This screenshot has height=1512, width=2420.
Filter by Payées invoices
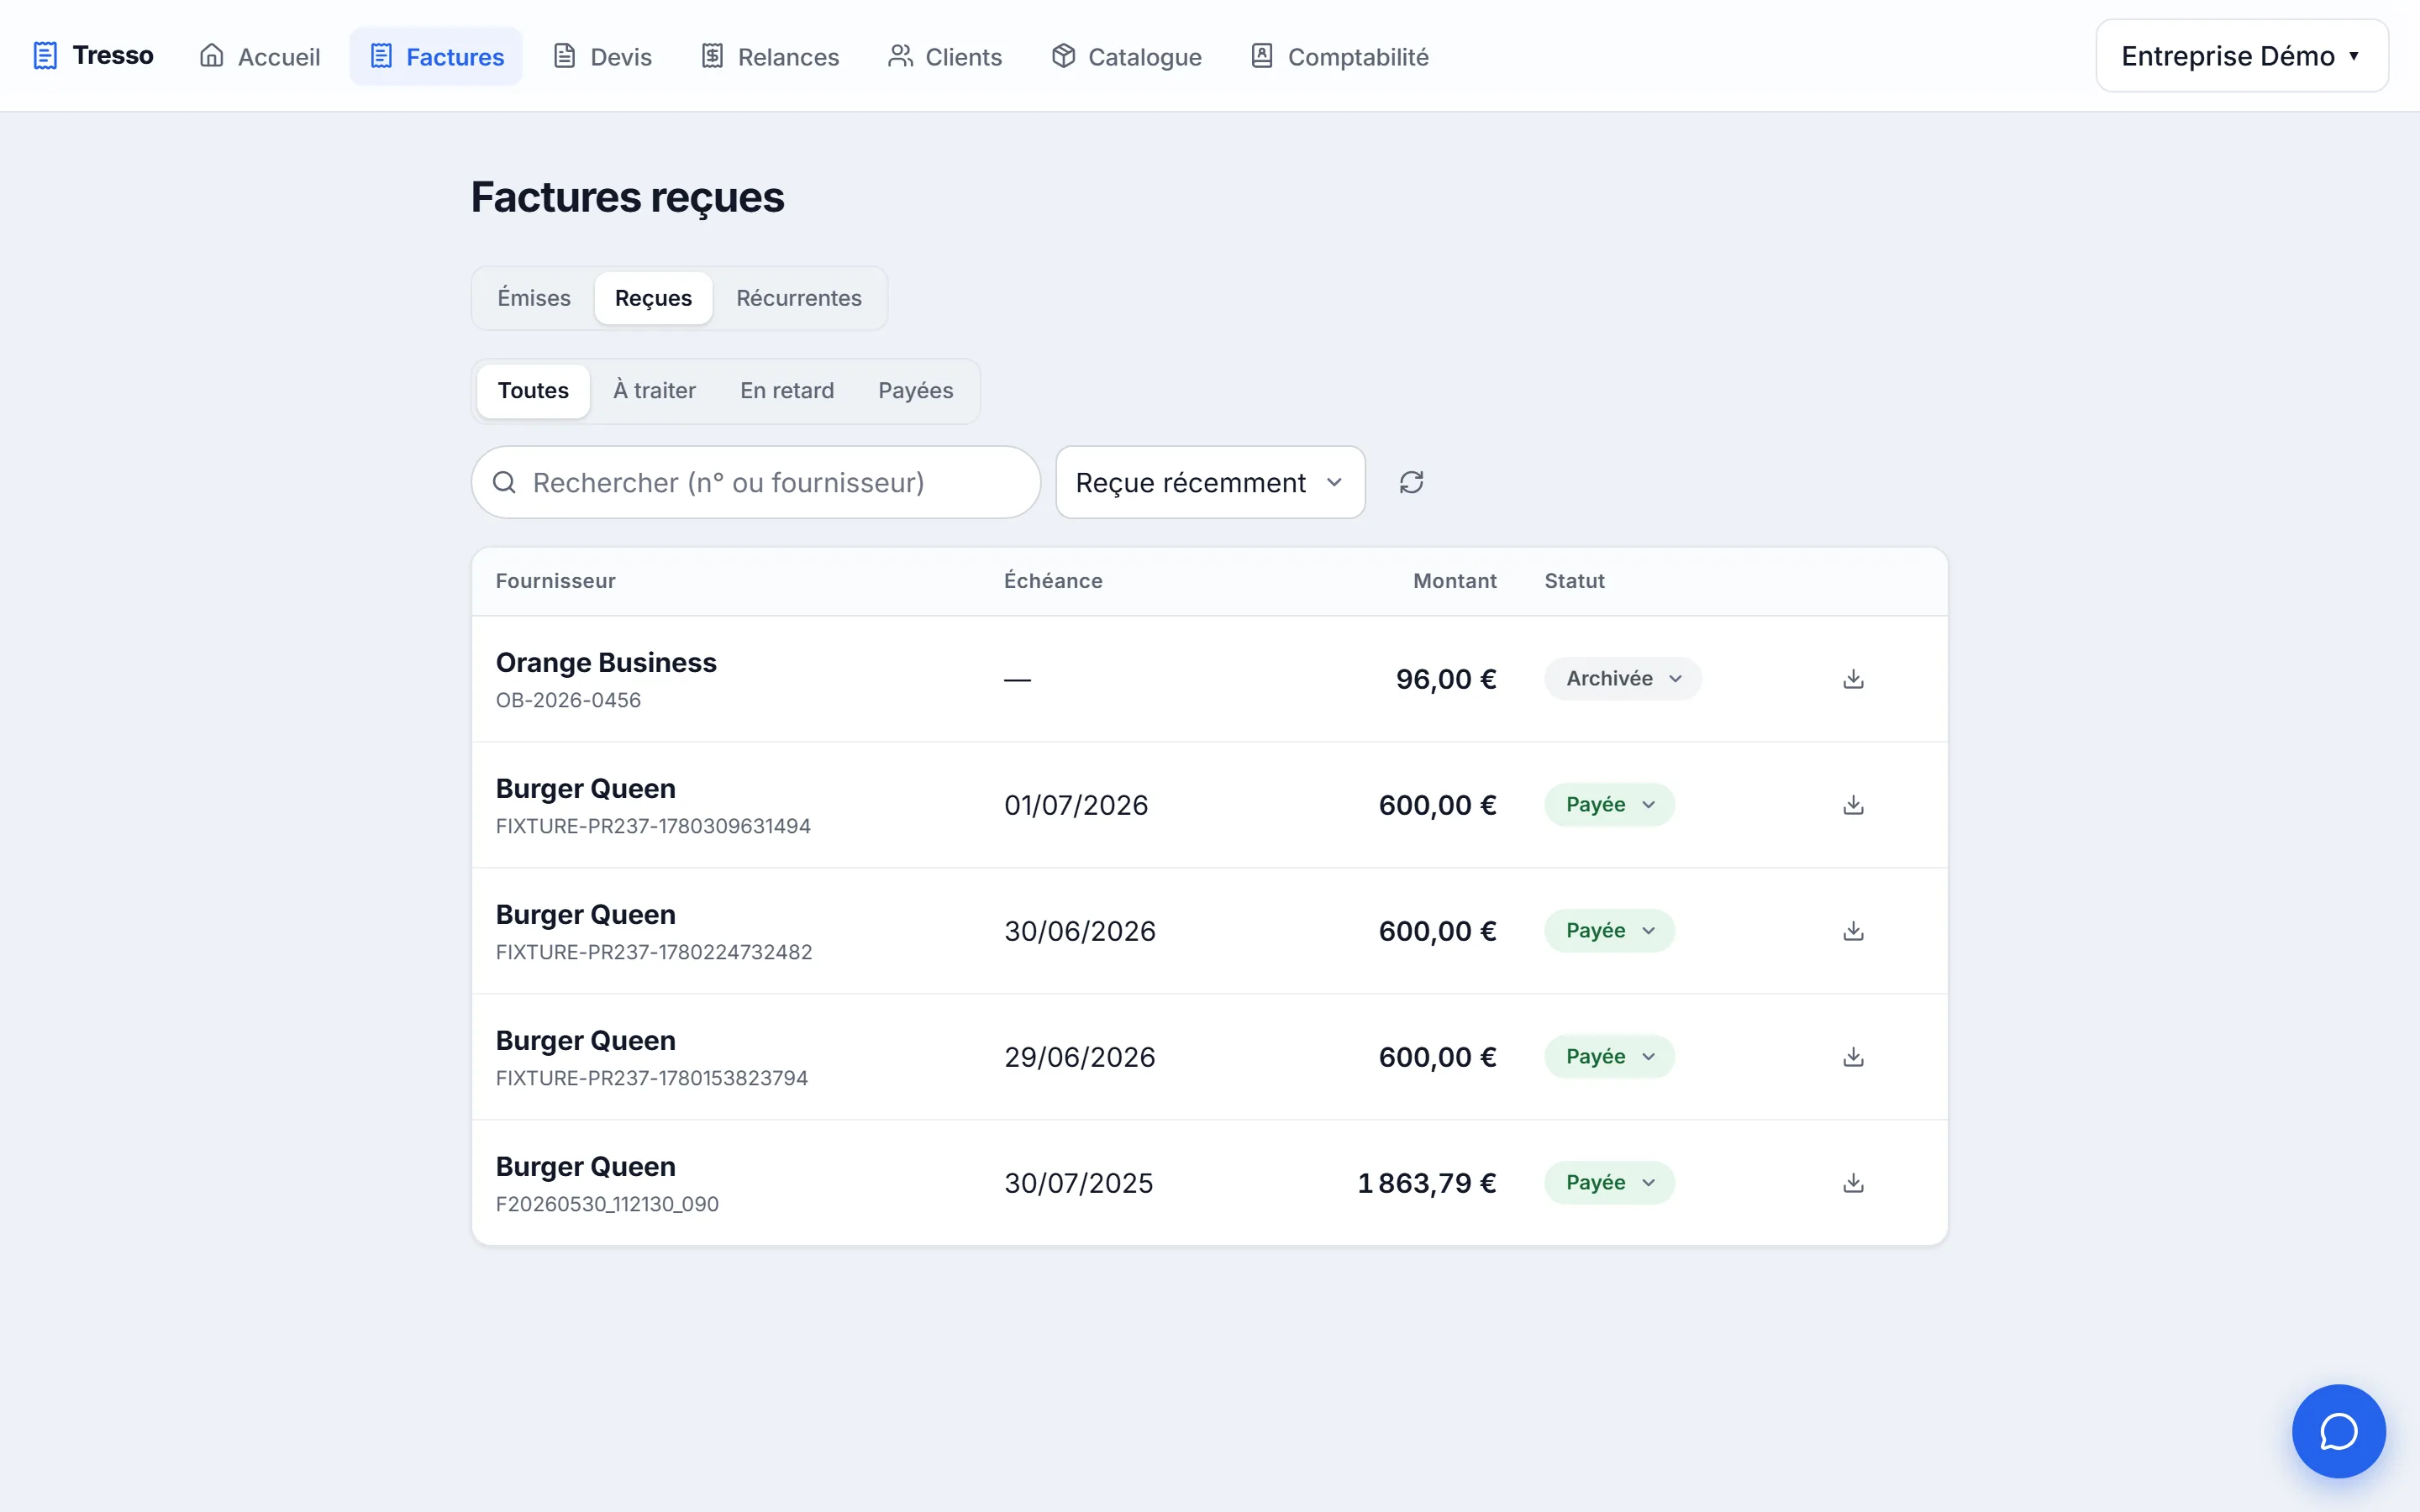point(915,391)
